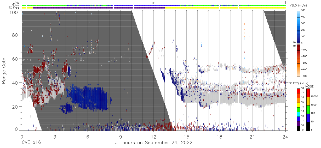The height and width of the screenshot is (148, 321).
Task: Click the 100 tick on Range Gate axis
Action: 14,12
